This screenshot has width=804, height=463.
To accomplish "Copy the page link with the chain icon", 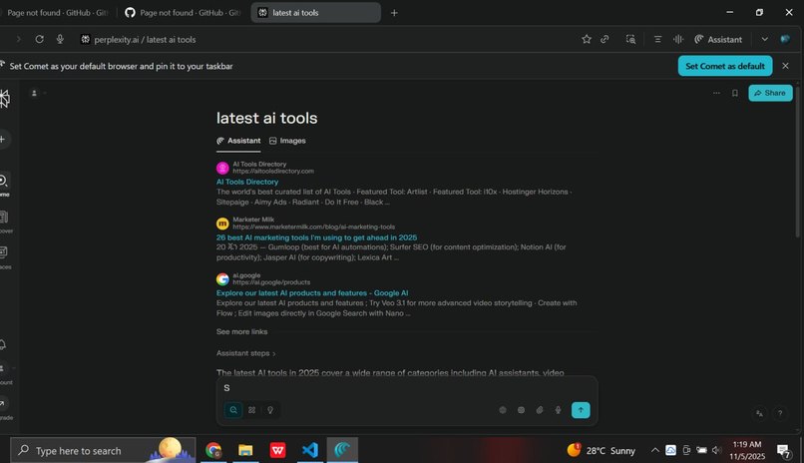I will [x=605, y=39].
